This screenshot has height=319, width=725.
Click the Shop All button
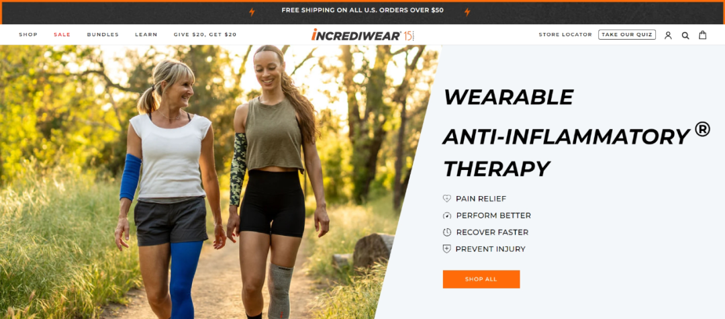[481, 279]
